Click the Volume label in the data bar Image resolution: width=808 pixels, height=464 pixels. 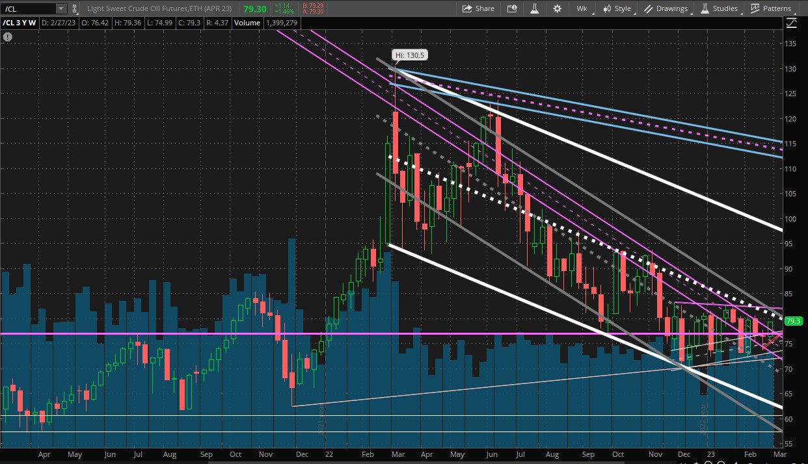[x=247, y=23]
